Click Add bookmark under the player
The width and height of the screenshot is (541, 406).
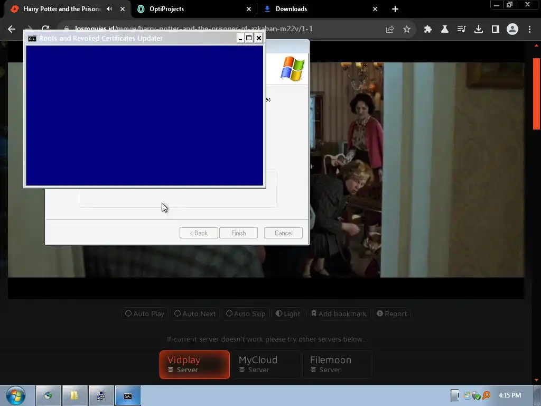(339, 314)
